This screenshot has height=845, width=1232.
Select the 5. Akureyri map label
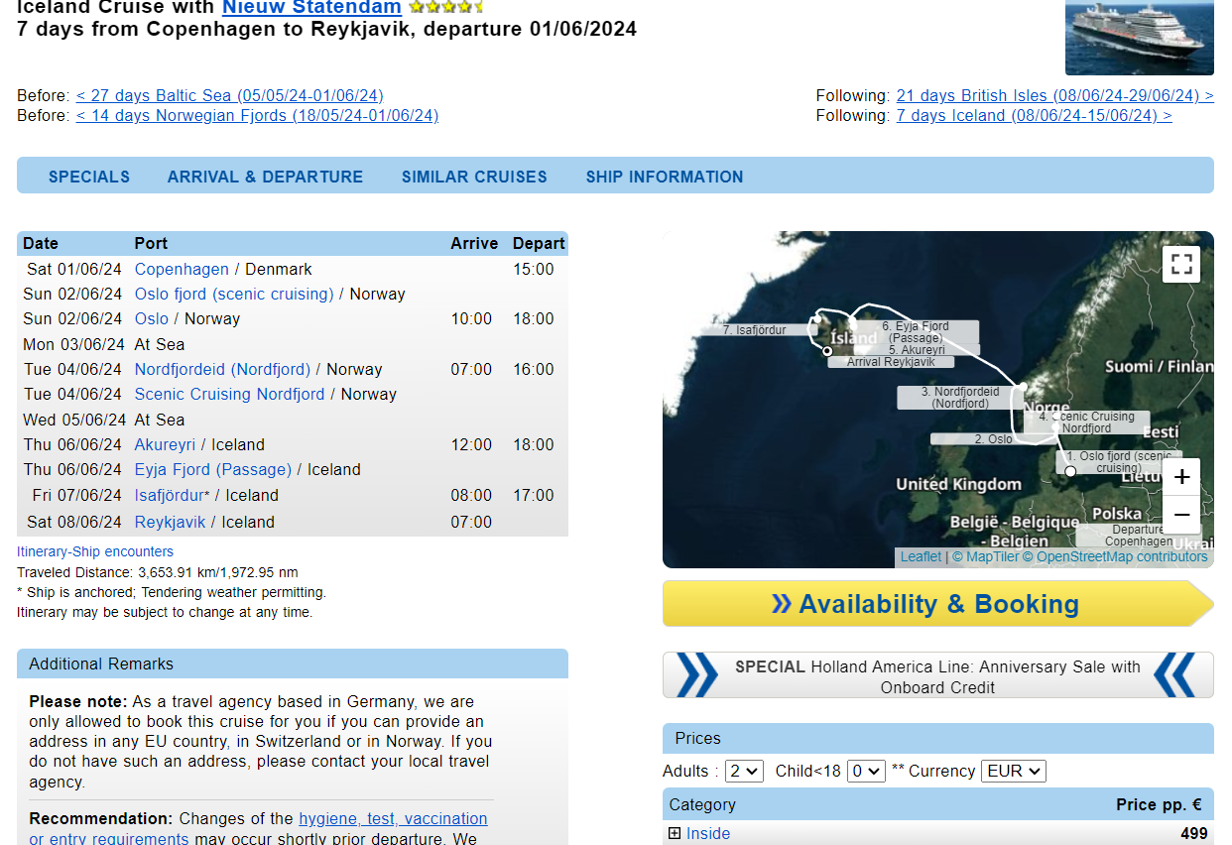[x=917, y=350]
